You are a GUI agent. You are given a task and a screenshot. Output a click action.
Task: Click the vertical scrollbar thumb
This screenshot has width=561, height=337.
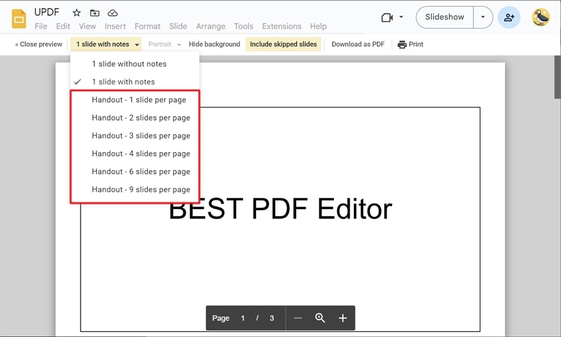(558, 77)
